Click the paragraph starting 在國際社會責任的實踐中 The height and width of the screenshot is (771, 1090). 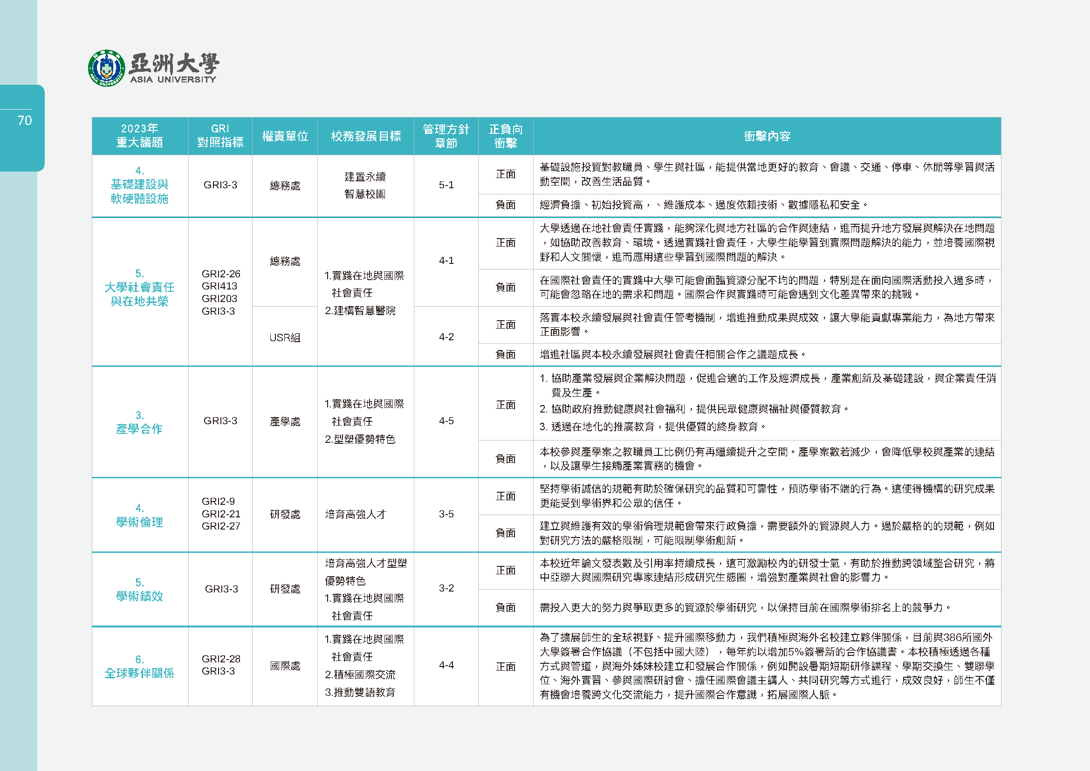pyautogui.click(x=767, y=287)
